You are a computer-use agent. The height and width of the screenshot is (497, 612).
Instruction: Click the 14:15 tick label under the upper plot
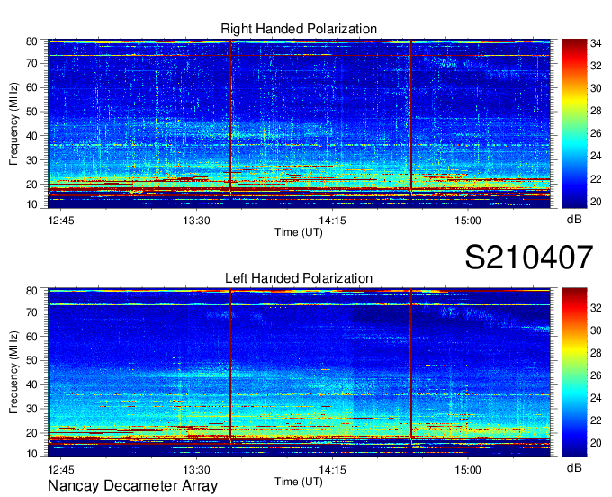[x=332, y=221]
